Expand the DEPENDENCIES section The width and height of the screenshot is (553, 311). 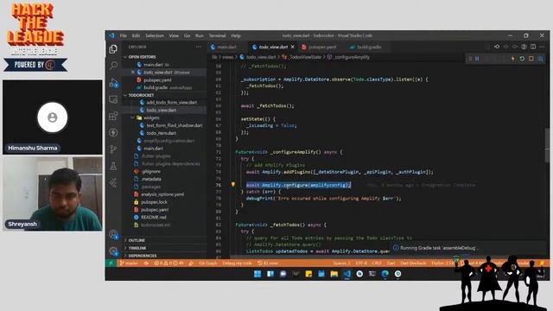tap(143, 256)
